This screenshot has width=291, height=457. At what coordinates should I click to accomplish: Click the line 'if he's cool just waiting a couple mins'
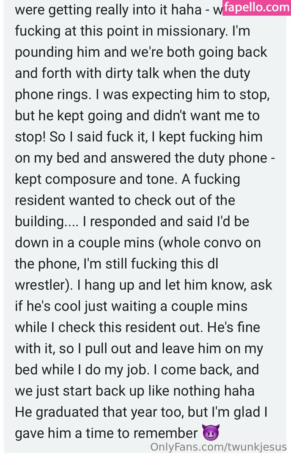(131, 306)
